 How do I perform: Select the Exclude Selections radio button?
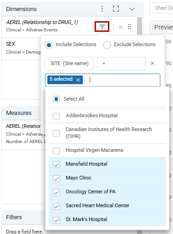[107, 45]
